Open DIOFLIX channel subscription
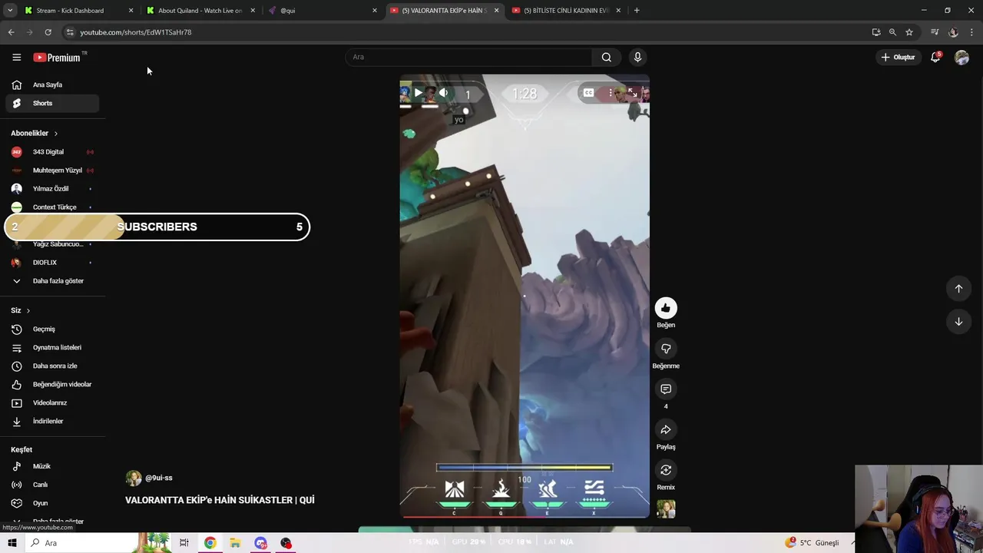The image size is (983, 553). tap(52, 263)
